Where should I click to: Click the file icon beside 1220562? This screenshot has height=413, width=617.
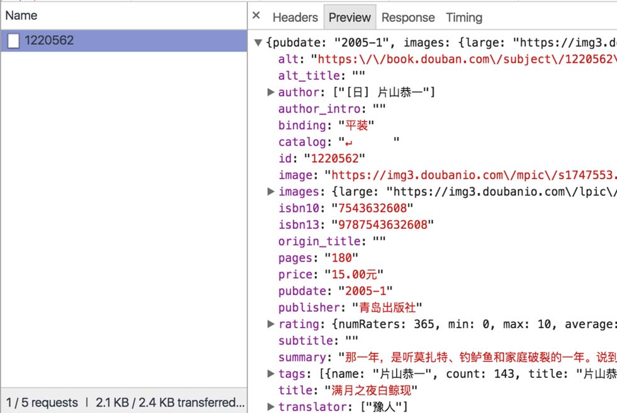pos(13,40)
